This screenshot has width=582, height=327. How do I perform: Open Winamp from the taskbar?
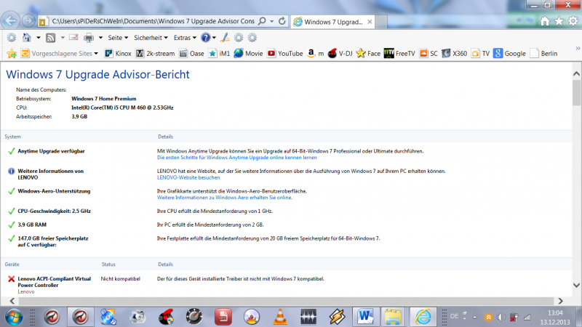tap(337, 317)
